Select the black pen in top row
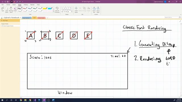 click(20, 8)
